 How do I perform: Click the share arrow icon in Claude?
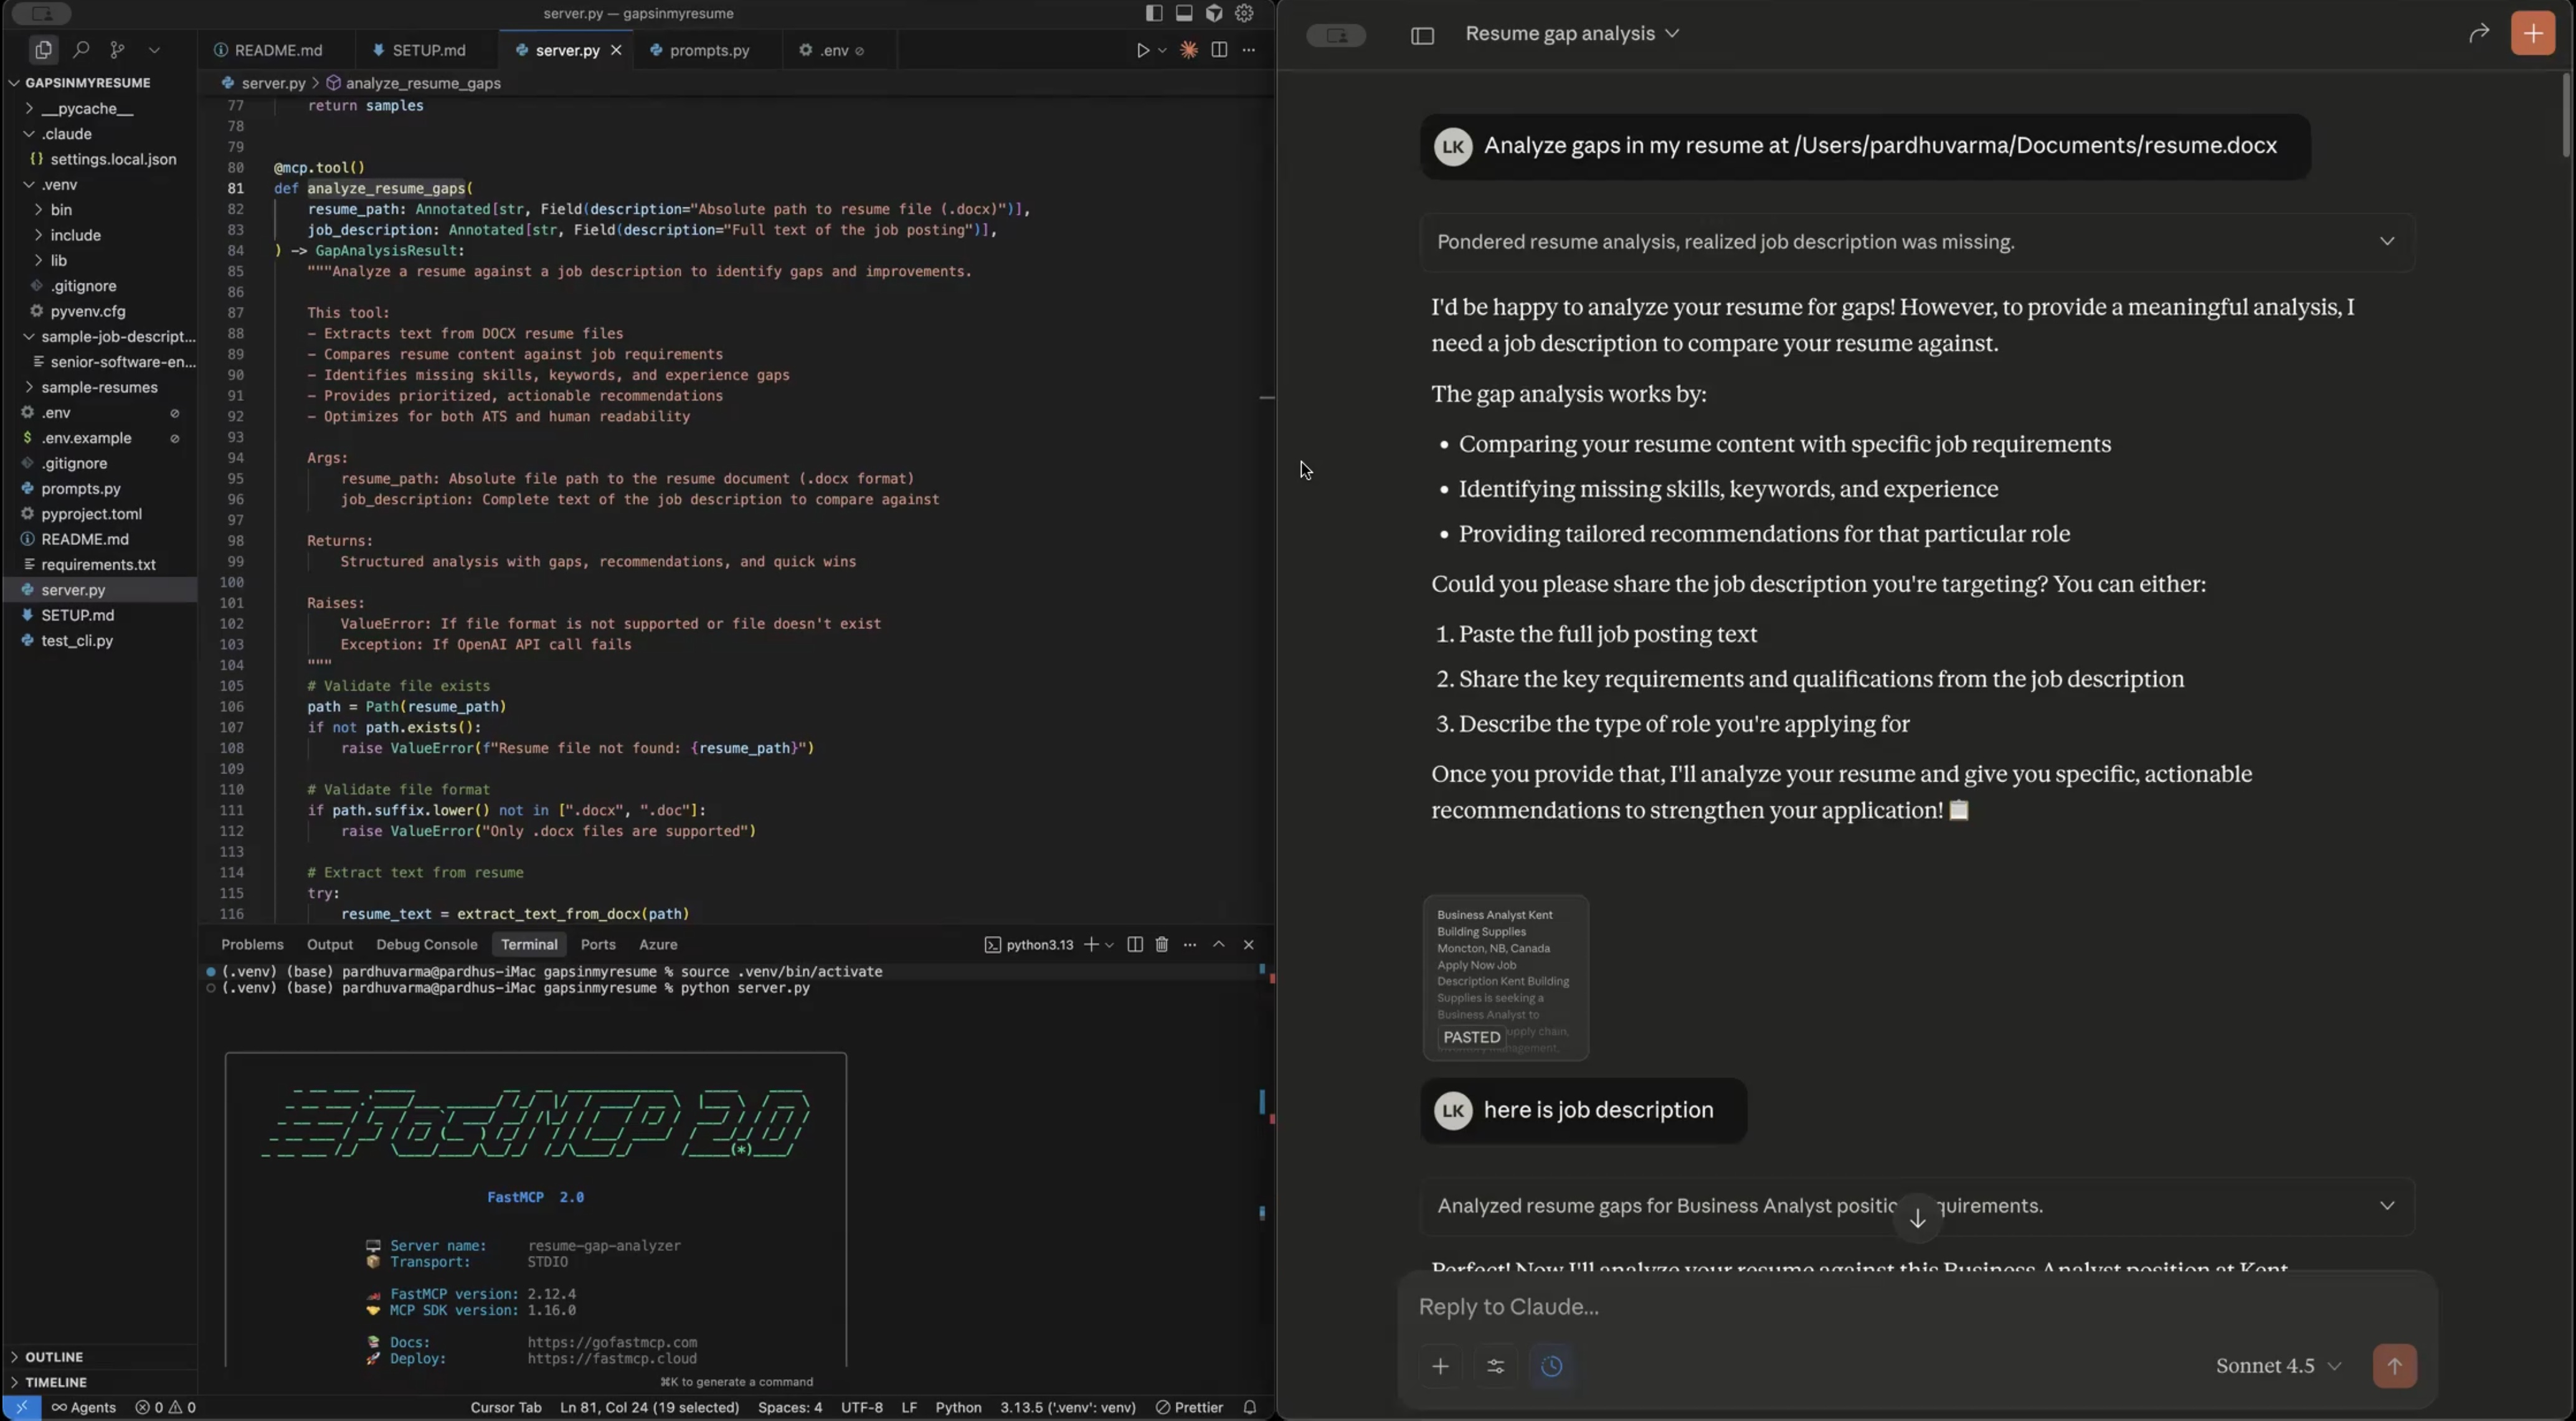coord(2478,34)
